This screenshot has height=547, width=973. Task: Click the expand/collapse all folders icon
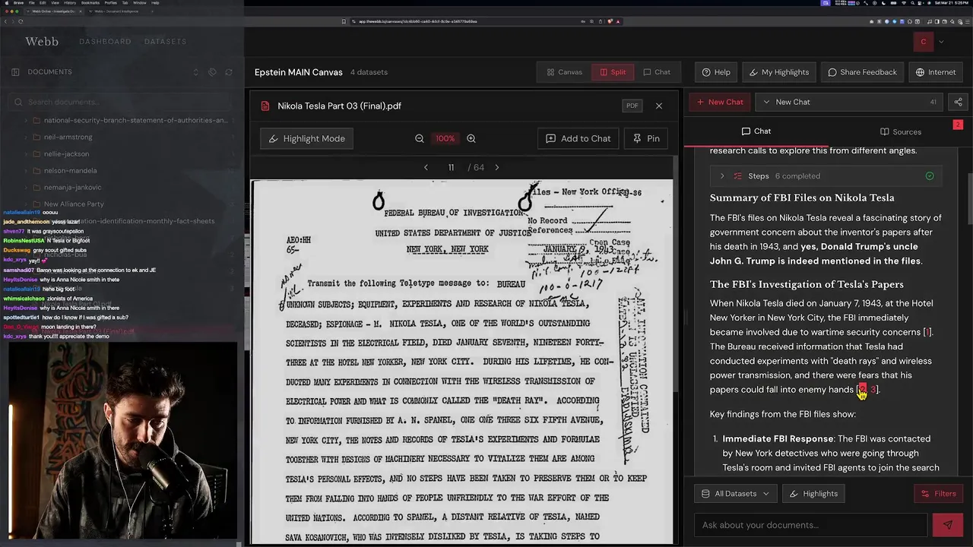(196, 72)
